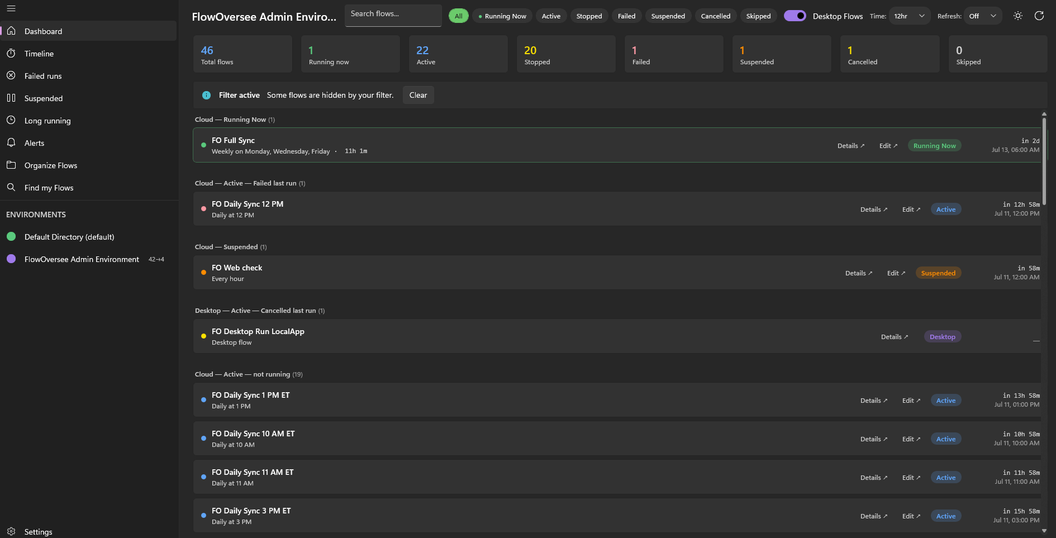Viewport: 1056px width, 538px height.
Task: Click the Organize Flows folder icon
Action: click(11, 165)
